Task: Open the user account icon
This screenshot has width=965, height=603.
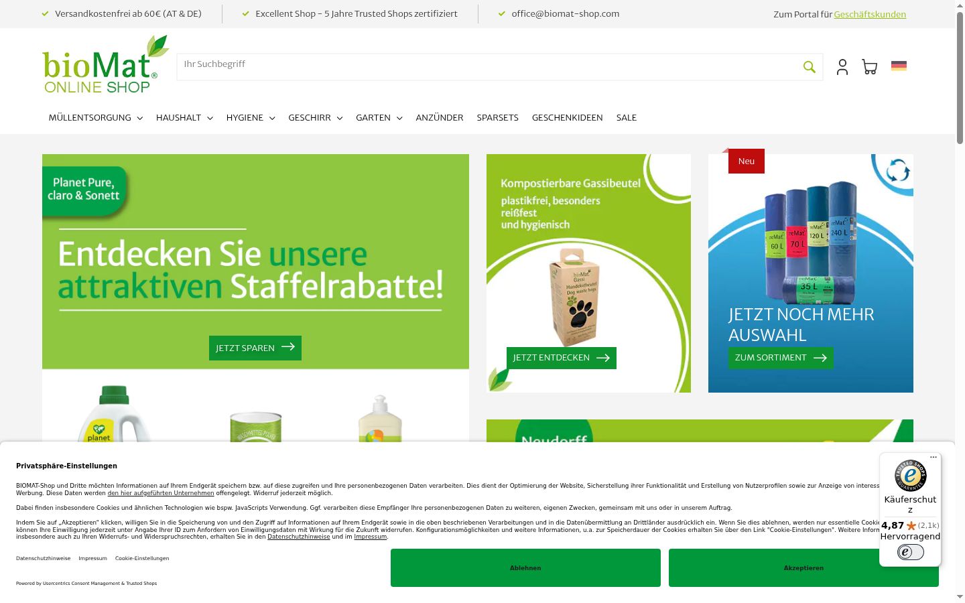Action: 842,67
